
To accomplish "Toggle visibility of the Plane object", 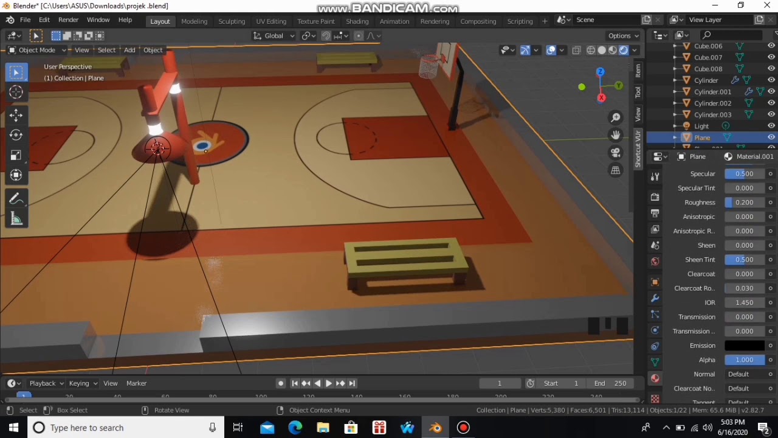I will click(771, 137).
